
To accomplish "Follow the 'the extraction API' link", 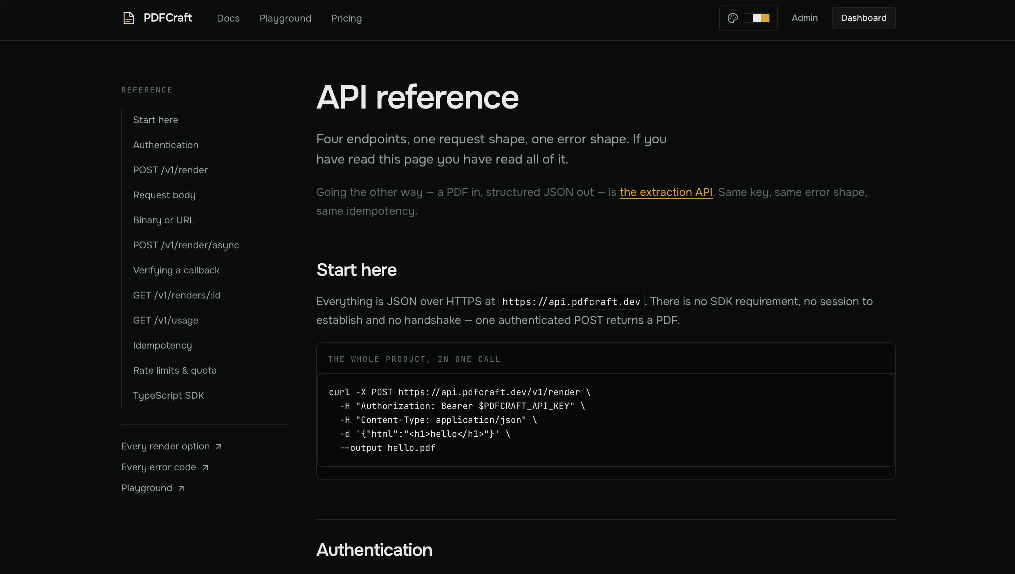I will pyautogui.click(x=666, y=192).
